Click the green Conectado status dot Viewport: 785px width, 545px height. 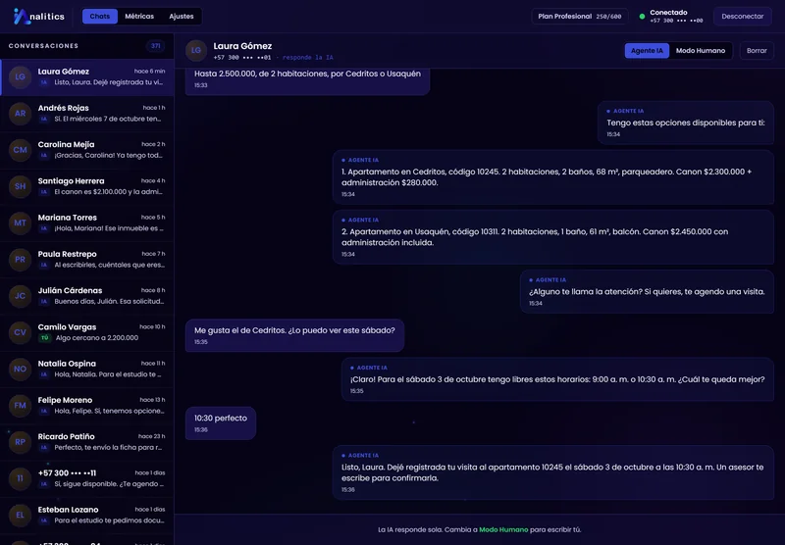642,17
